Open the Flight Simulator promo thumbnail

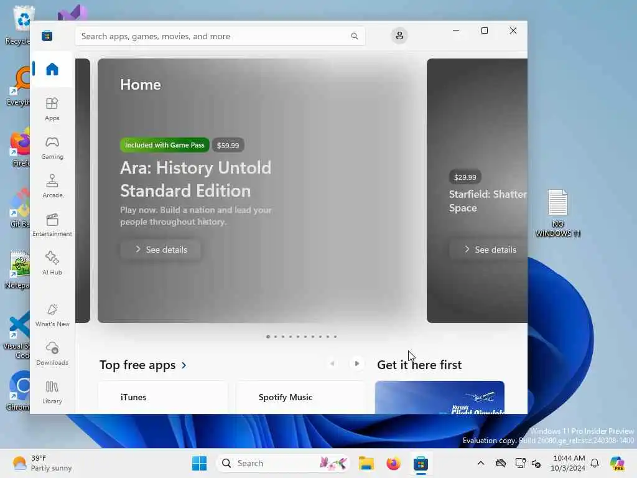pyautogui.click(x=440, y=398)
